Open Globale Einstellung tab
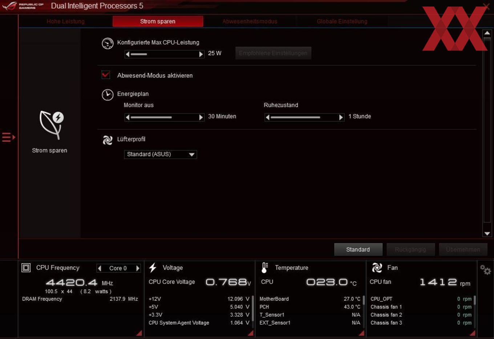 click(342, 21)
